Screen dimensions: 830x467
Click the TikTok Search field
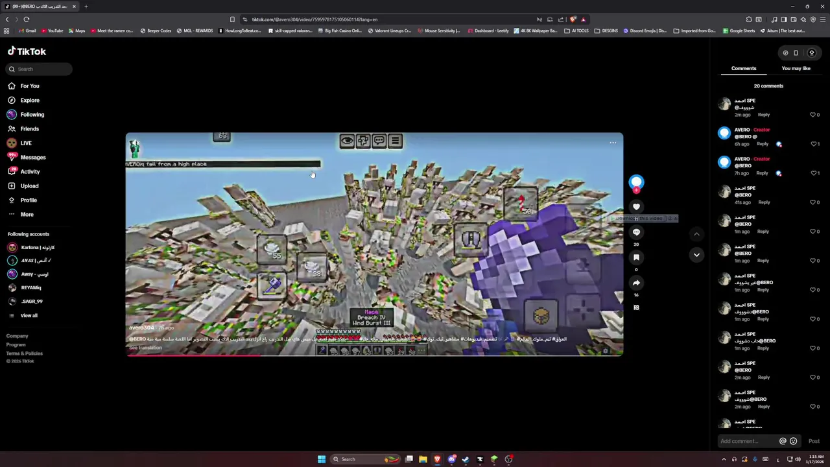point(40,69)
